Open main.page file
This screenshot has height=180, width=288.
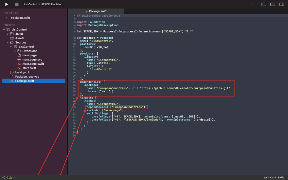point(29,55)
